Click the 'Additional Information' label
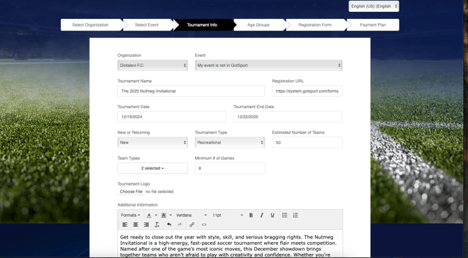The width and height of the screenshot is (468, 258). click(x=138, y=205)
